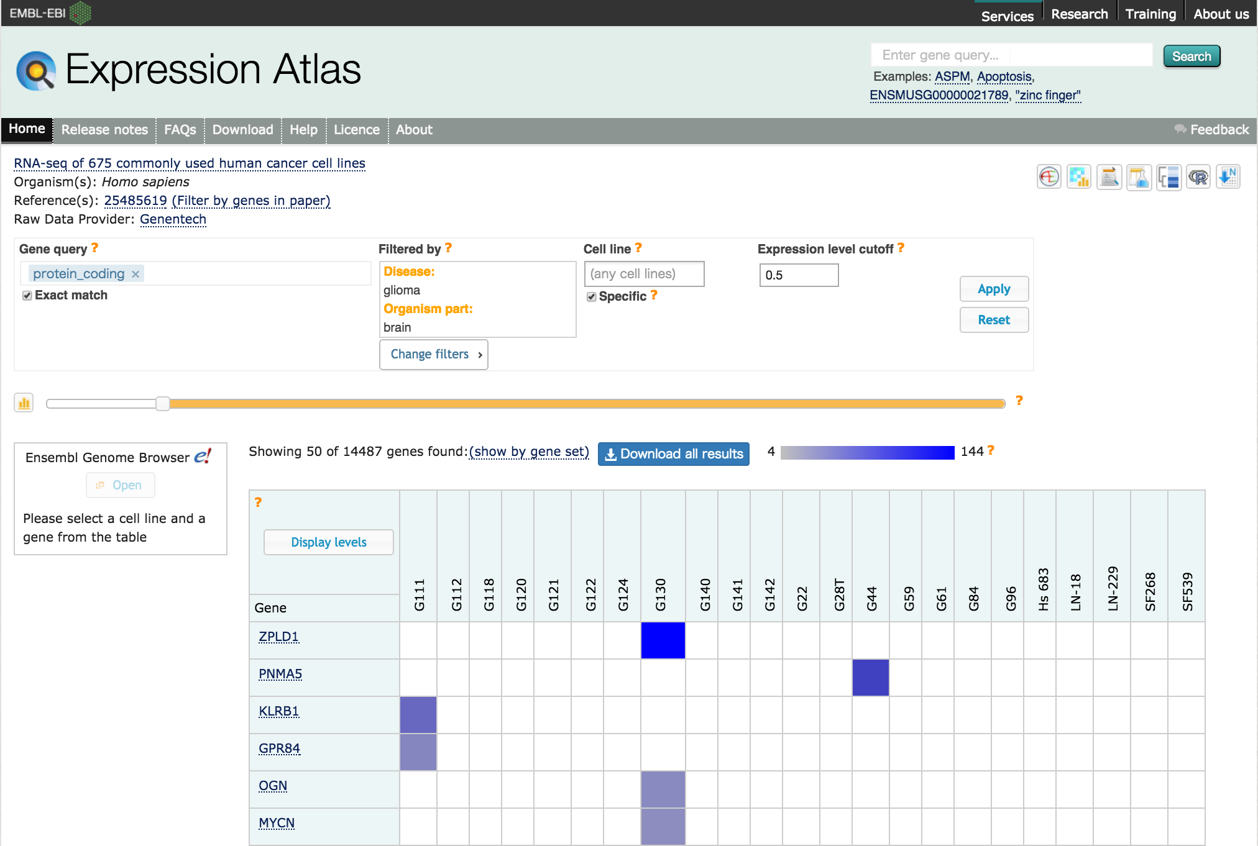Open the RNA-seq of 675 cell lines link
Screen dimensions: 1258x846
[x=190, y=163]
